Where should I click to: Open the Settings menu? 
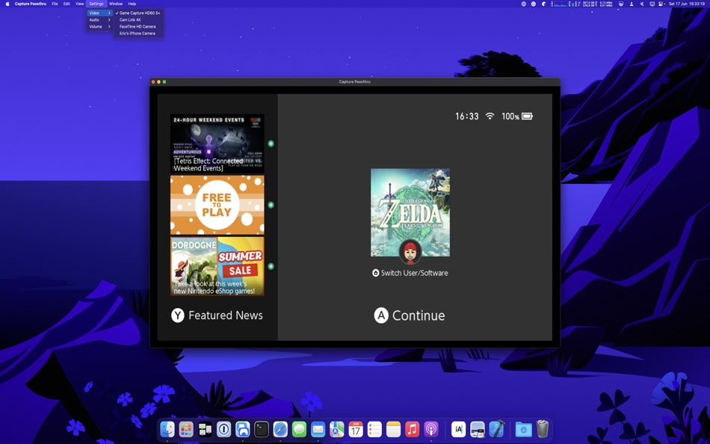click(96, 4)
